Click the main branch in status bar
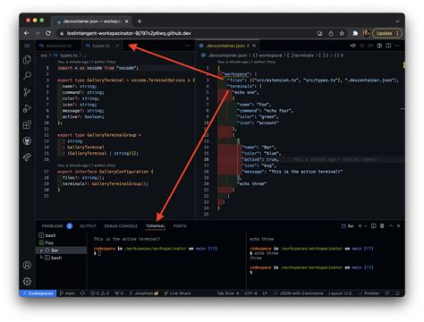The height and width of the screenshot is (322, 424). [x=67, y=293]
